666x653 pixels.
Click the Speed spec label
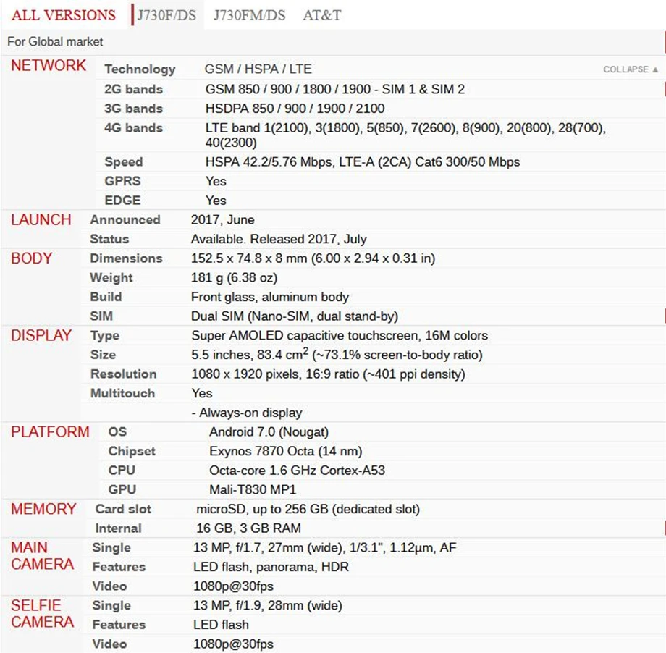tap(123, 162)
